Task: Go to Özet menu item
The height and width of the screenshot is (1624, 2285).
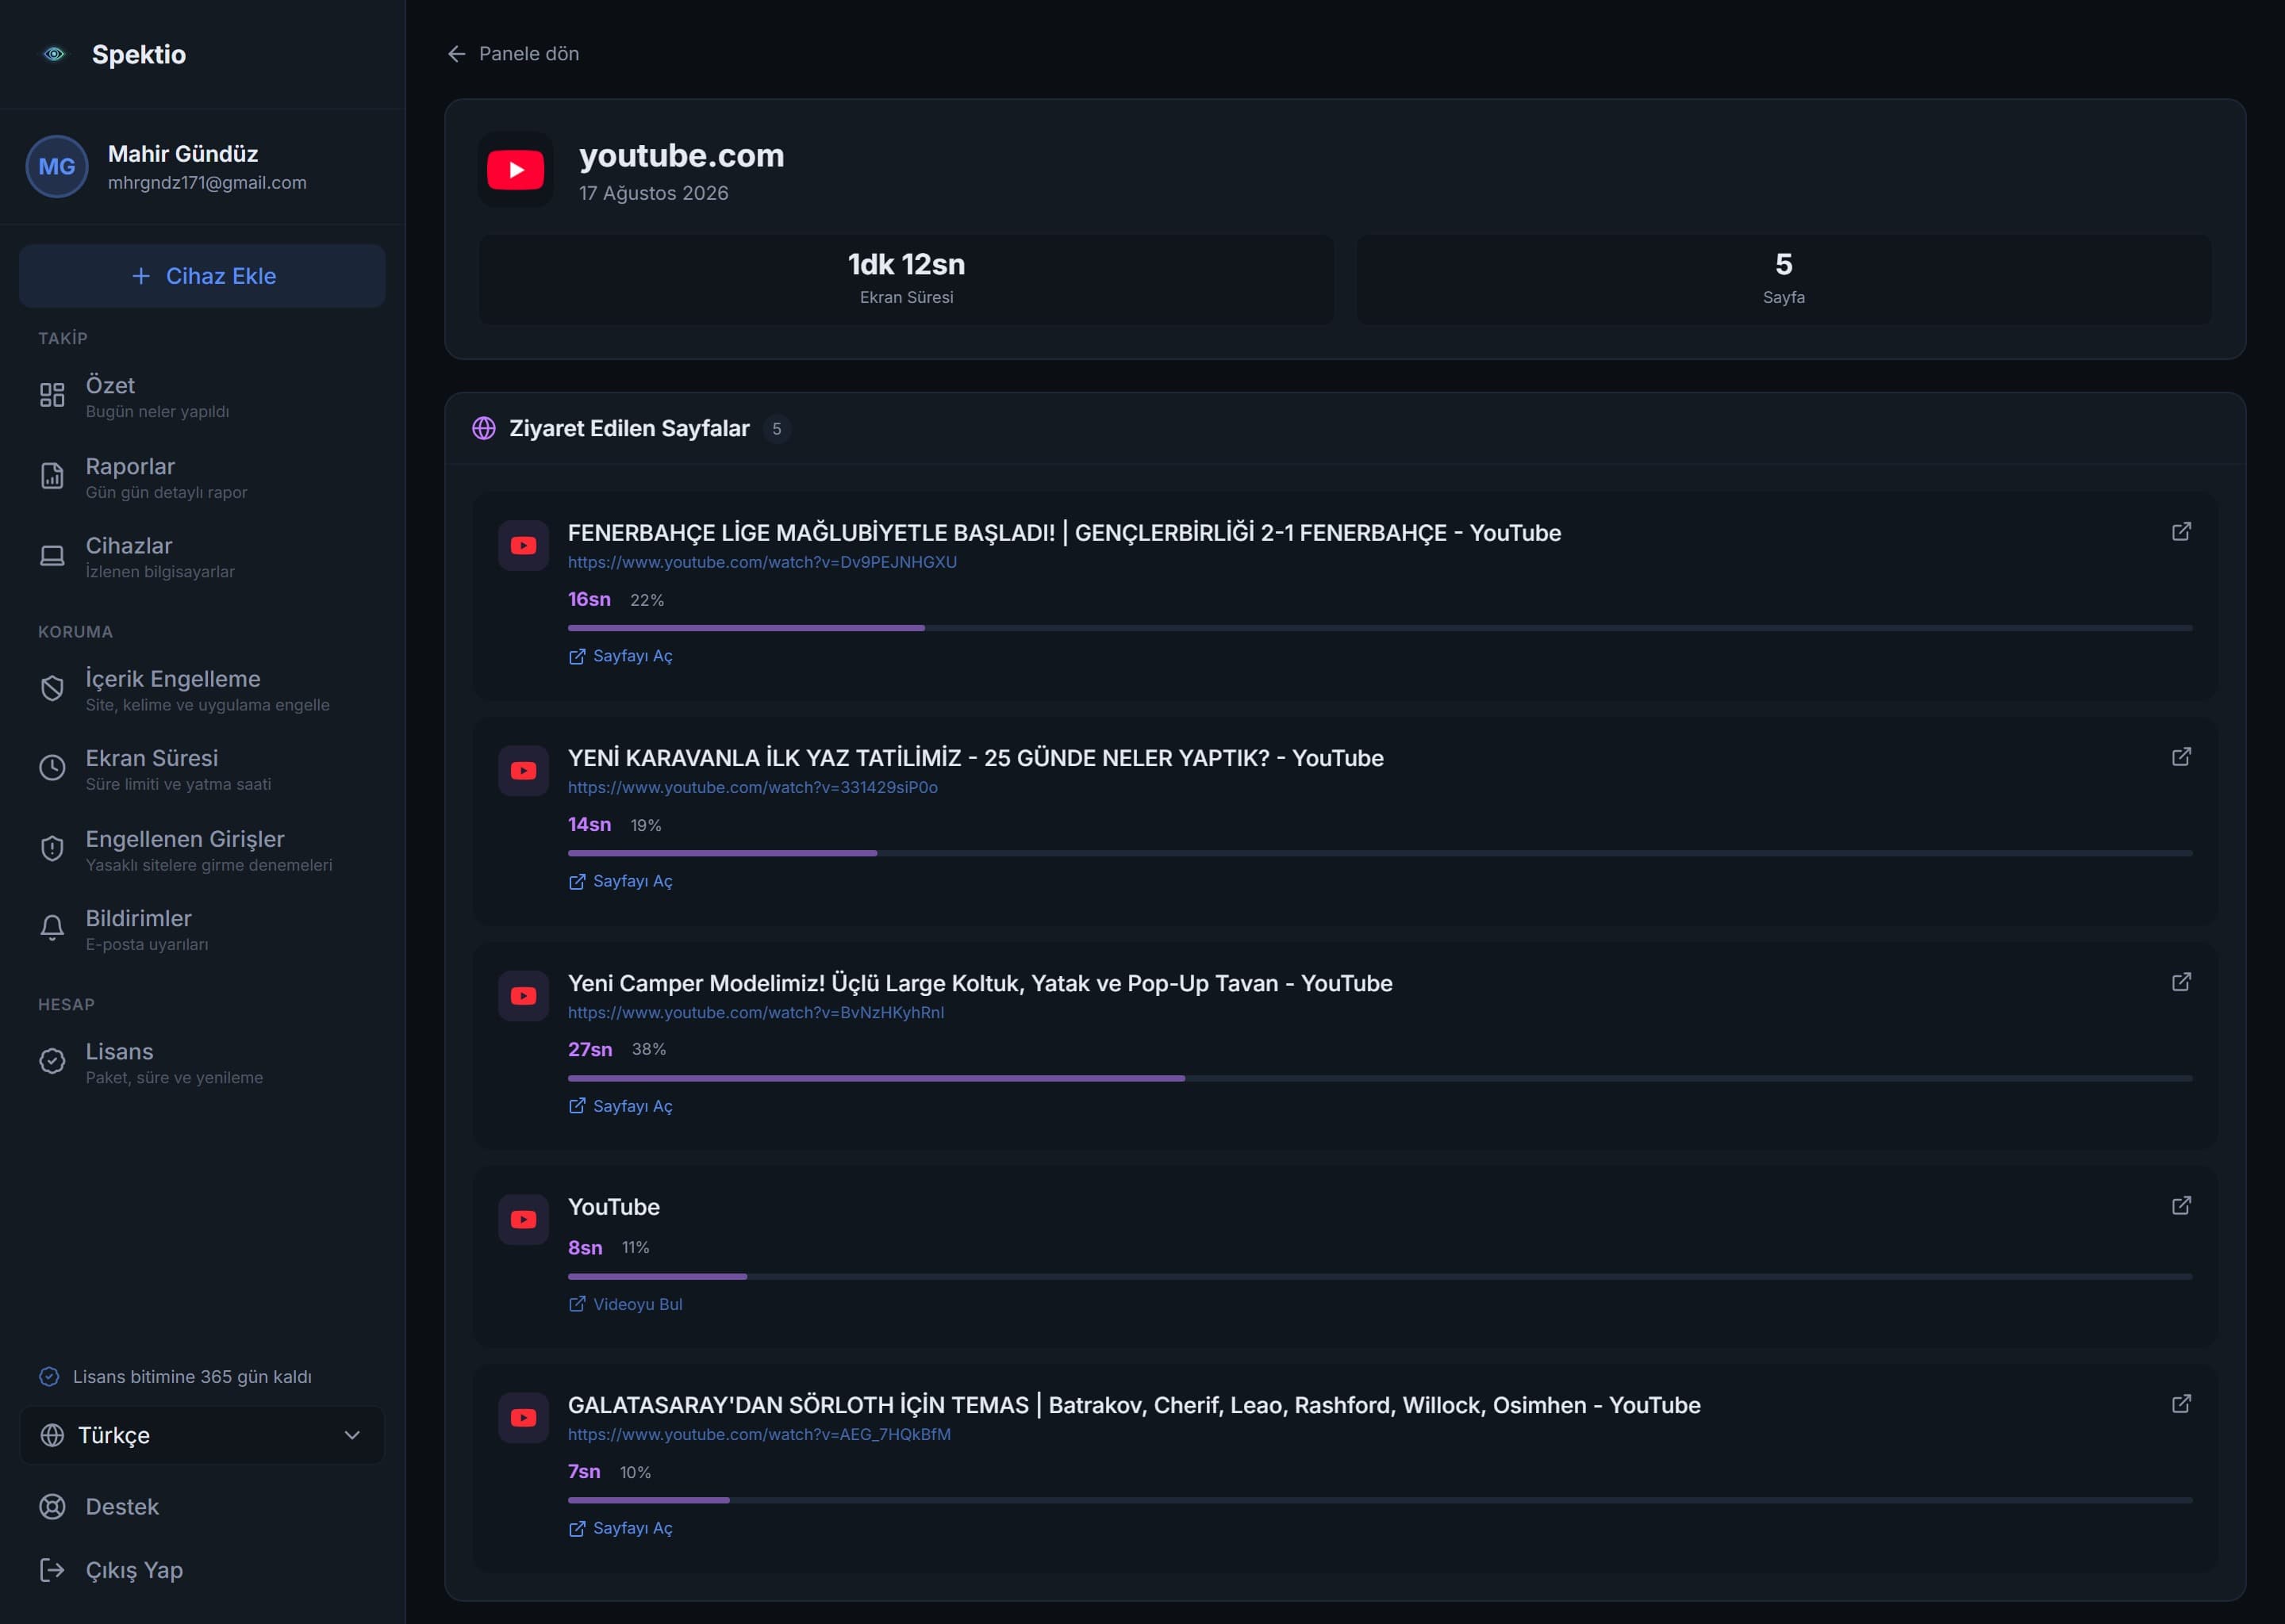Action: [x=202, y=397]
